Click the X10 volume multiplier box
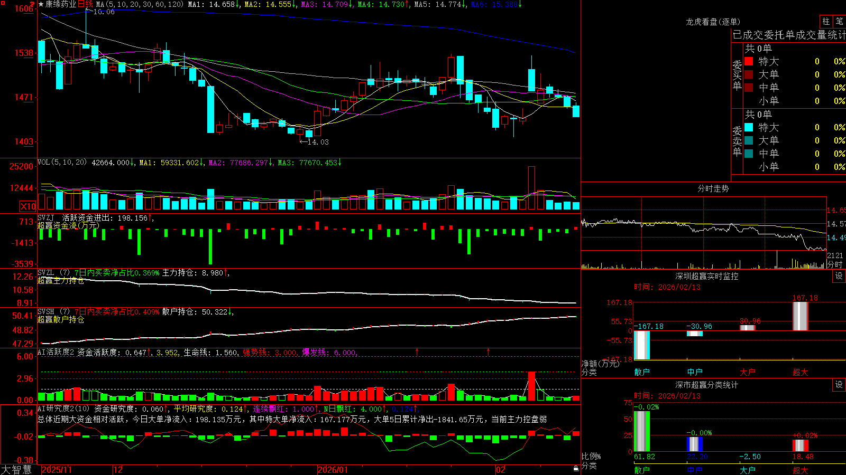This screenshot has height=475, width=846. click(x=28, y=206)
